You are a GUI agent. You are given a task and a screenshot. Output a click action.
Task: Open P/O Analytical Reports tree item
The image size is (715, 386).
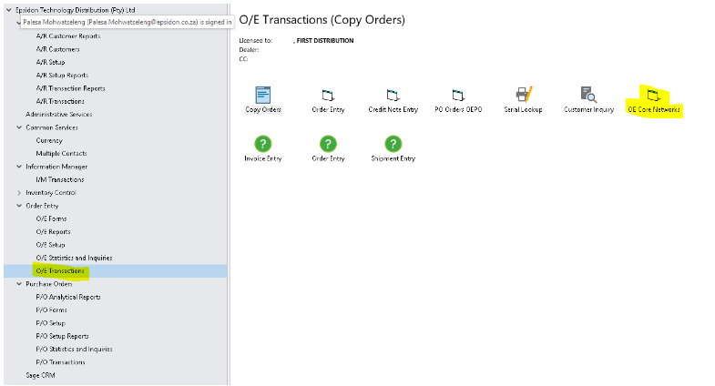67,297
